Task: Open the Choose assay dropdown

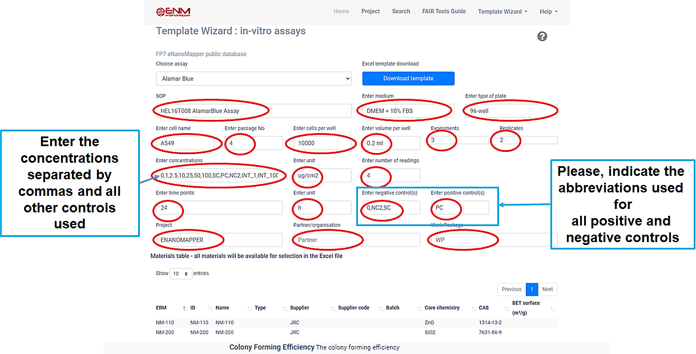Action: 254,79
